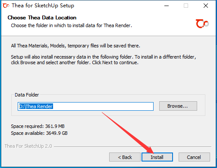The image size is (217, 168).
Task: Click the 'Choose Thea Data Location' heading
Action: pyautogui.click(x=42, y=18)
